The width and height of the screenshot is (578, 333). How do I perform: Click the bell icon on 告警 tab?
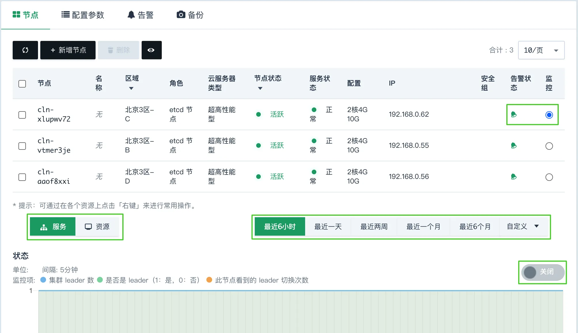click(131, 15)
